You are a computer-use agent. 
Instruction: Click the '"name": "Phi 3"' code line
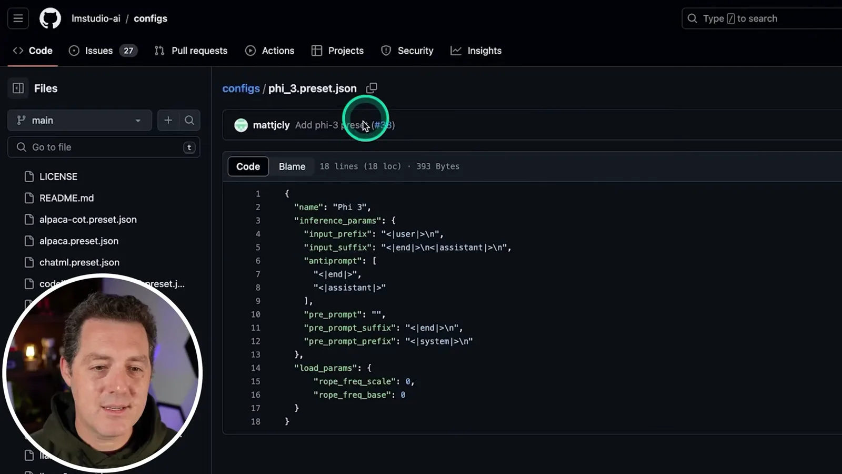click(x=333, y=207)
